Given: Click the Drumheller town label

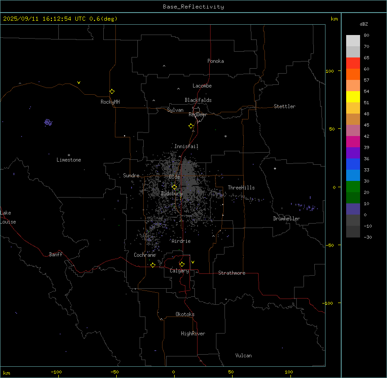Looking at the screenshot, I should click(x=286, y=219).
